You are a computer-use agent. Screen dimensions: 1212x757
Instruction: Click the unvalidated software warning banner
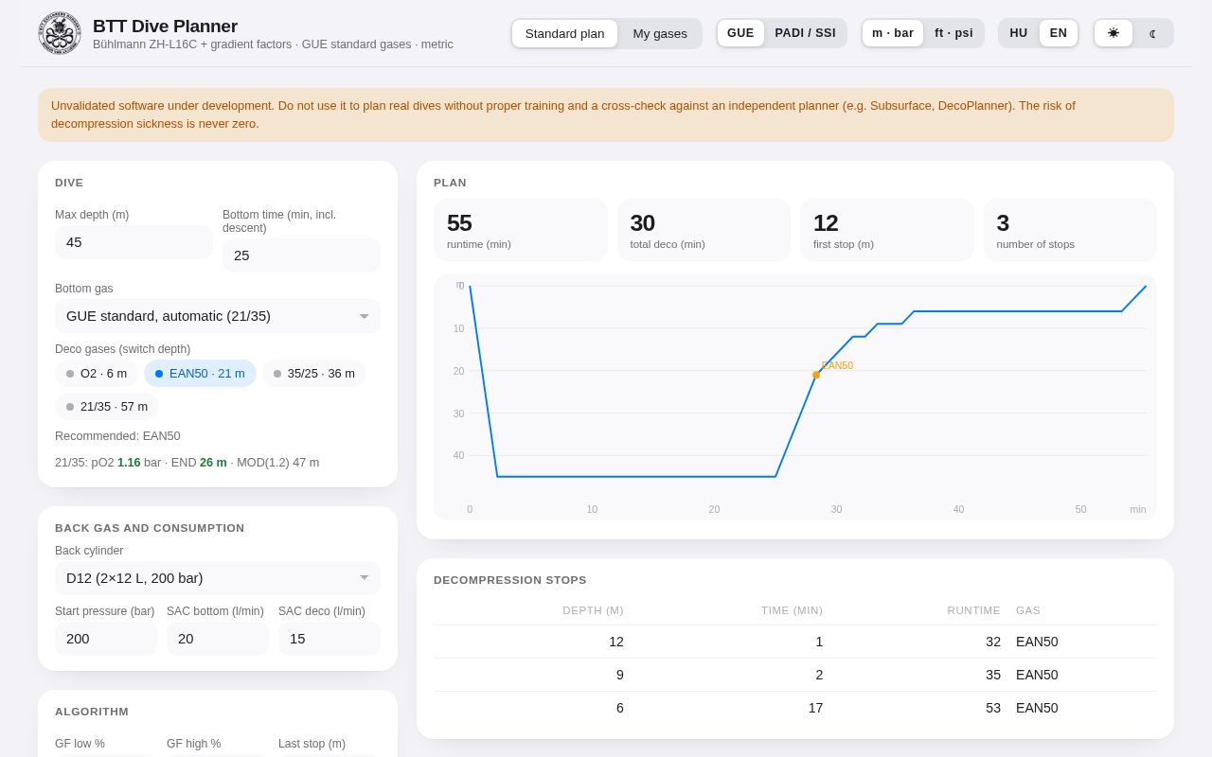point(606,114)
